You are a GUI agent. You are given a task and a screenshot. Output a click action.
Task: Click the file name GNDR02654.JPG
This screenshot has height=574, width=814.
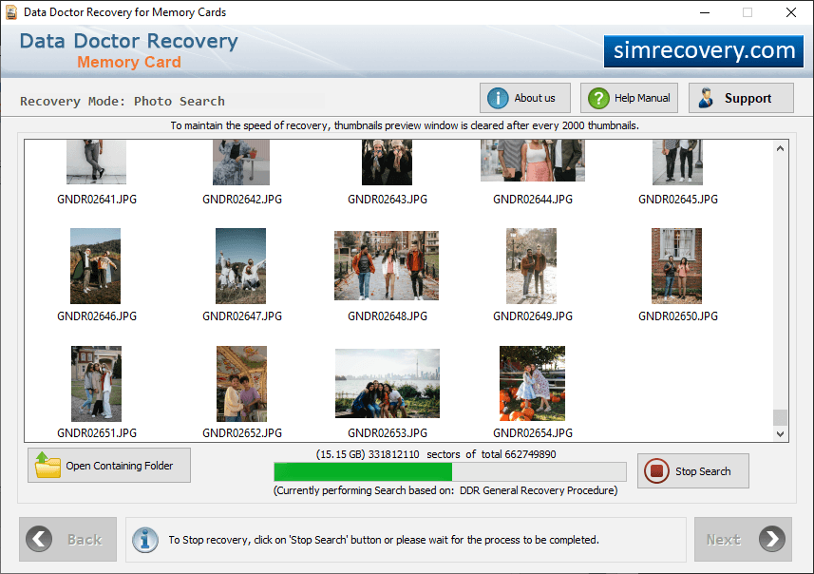click(x=533, y=432)
